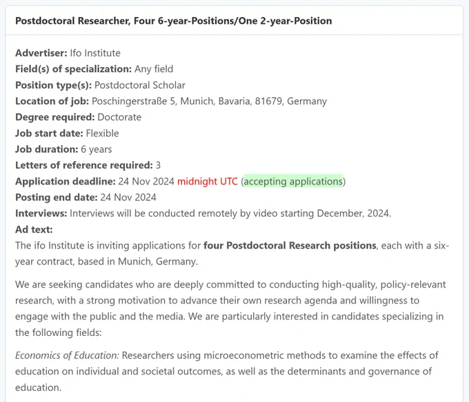Viewport: 469px width, 402px height.
Task: Click the 'Ifo Institute' advertiser name
Action: pyautogui.click(x=95, y=53)
